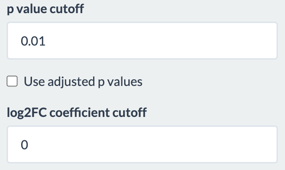Image resolution: width=285 pixels, height=170 pixels.
Task: Click the word 'log2FC' in the lower label
Action: click(27, 113)
